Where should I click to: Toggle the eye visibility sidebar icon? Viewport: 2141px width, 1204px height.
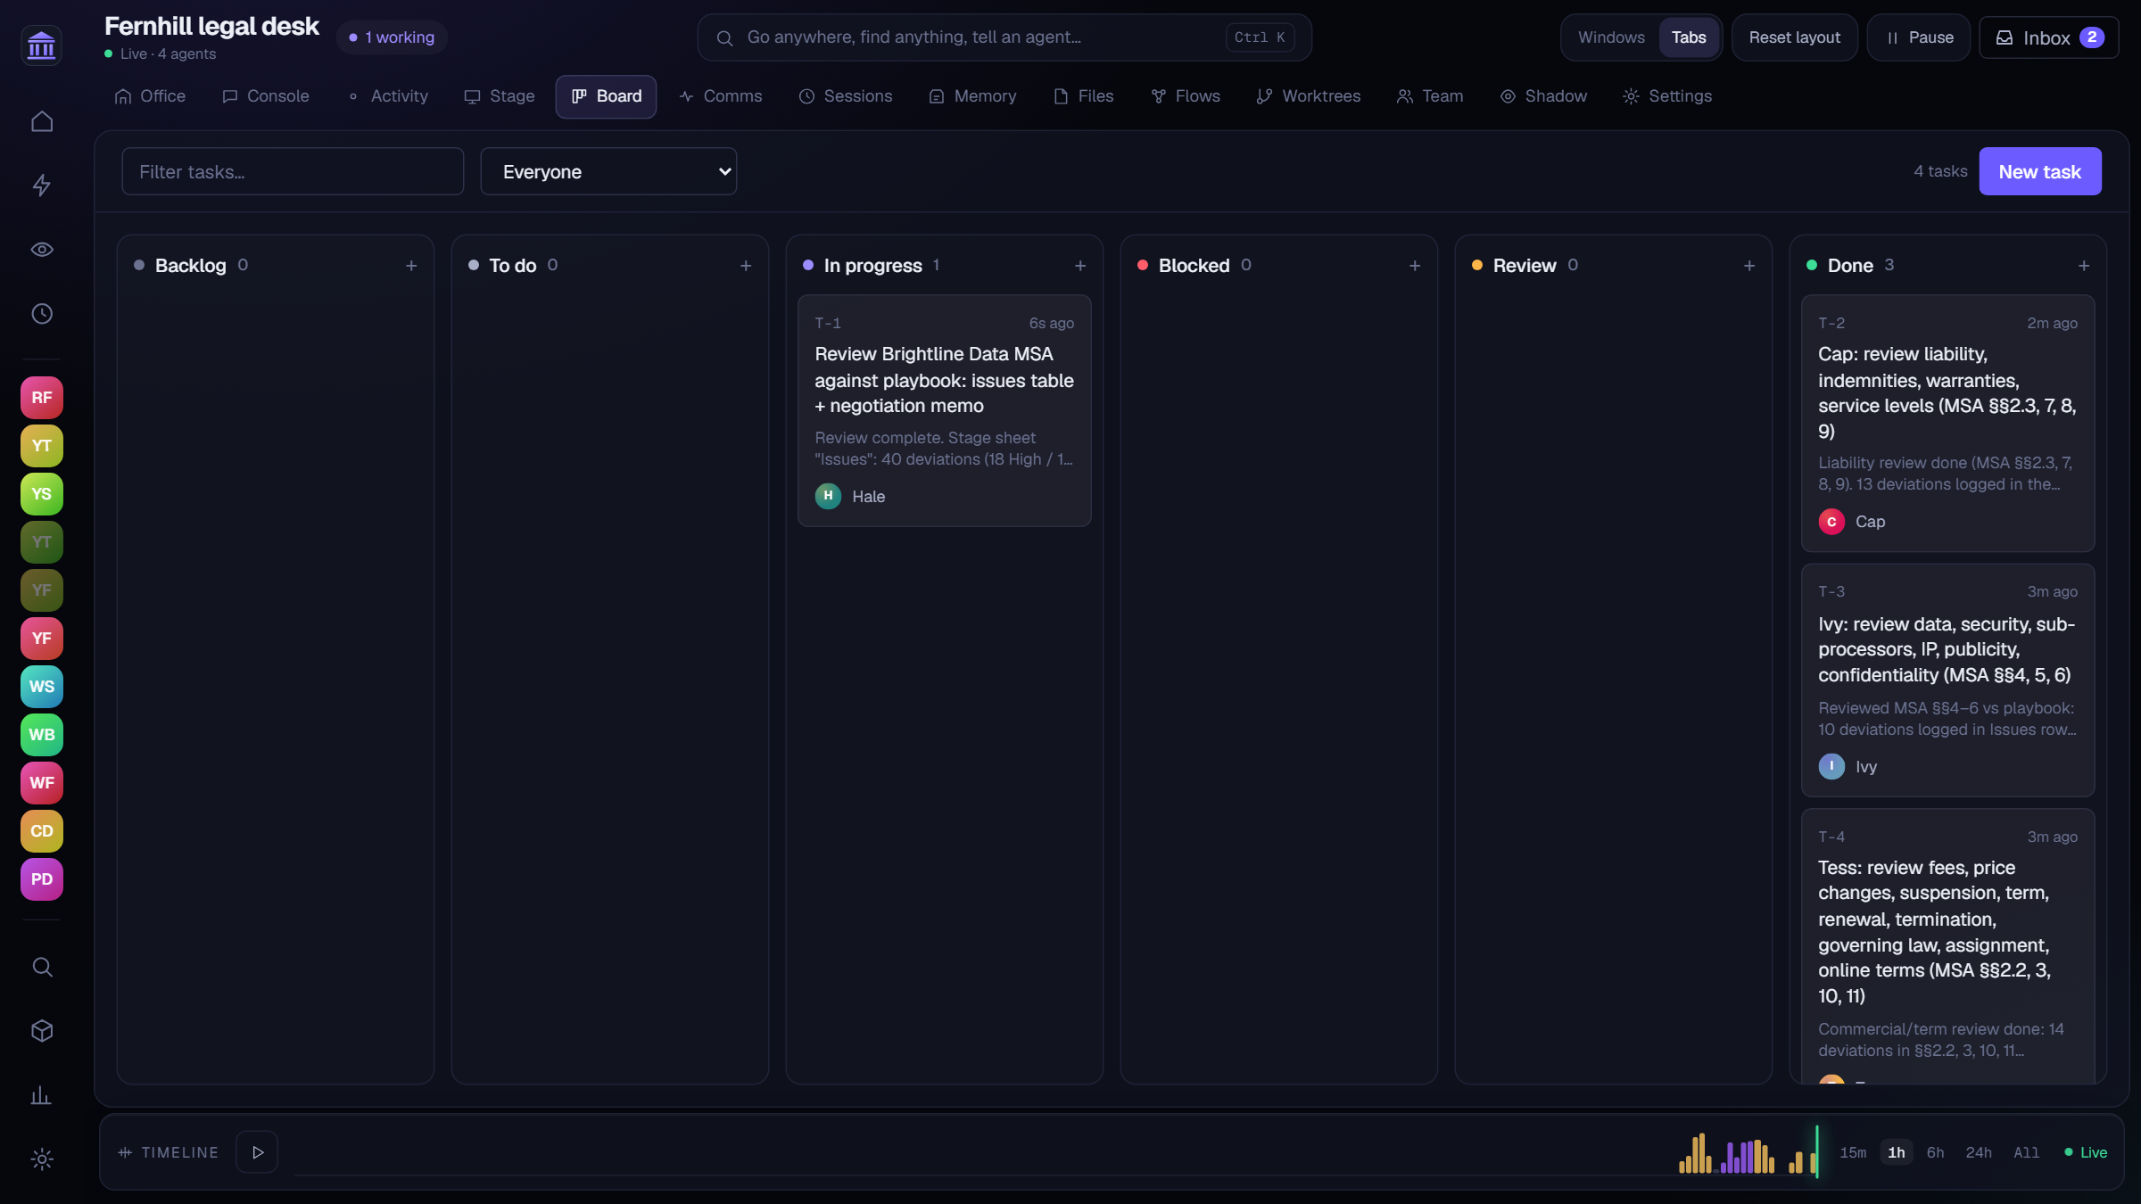pyautogui.click(x=42, y=250)
